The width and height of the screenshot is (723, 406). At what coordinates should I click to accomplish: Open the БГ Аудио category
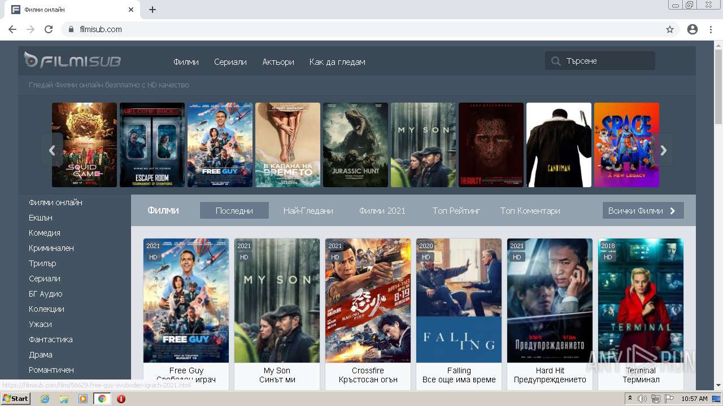click(46, 294)
